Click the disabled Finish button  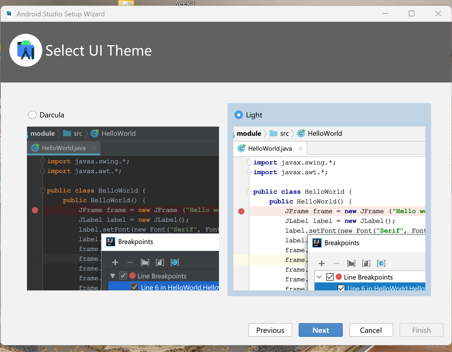click(x=421, y=330)
